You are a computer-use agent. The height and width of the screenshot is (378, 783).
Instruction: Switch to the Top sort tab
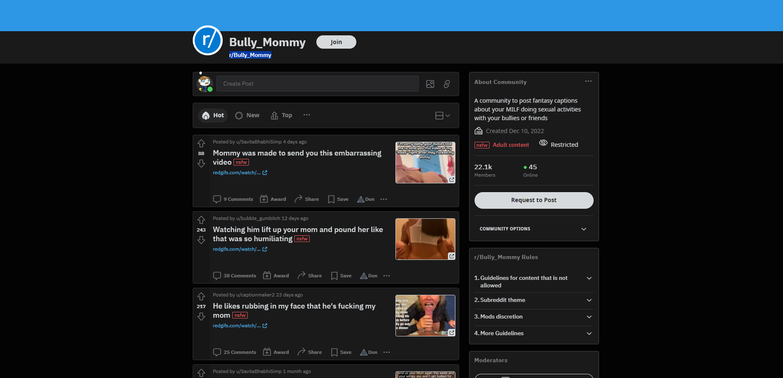coord(281,116)
